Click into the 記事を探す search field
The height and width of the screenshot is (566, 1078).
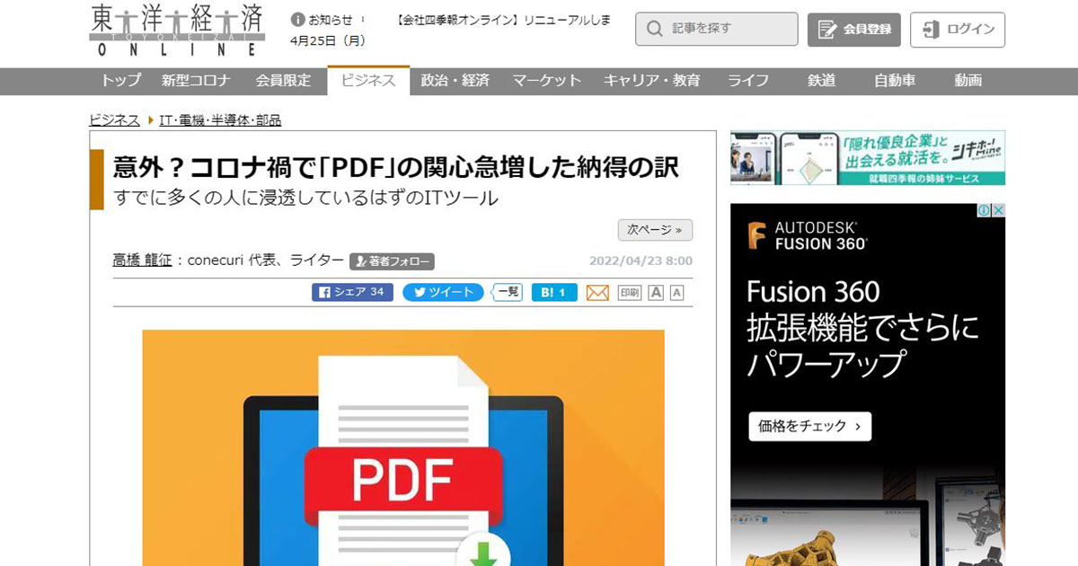717,30
